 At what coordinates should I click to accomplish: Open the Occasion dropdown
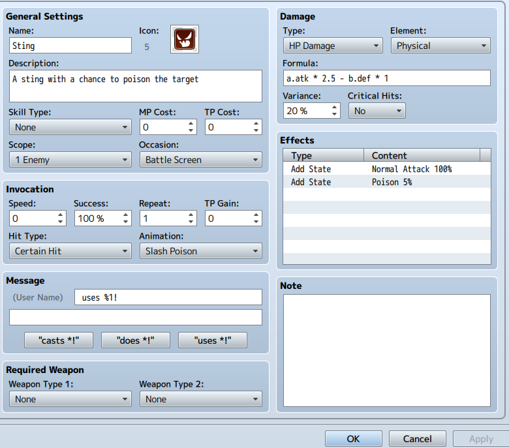[x=200, y=160]
